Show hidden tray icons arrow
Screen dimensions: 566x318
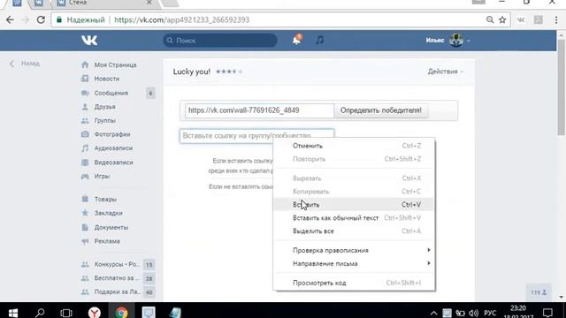click(433, 313)
